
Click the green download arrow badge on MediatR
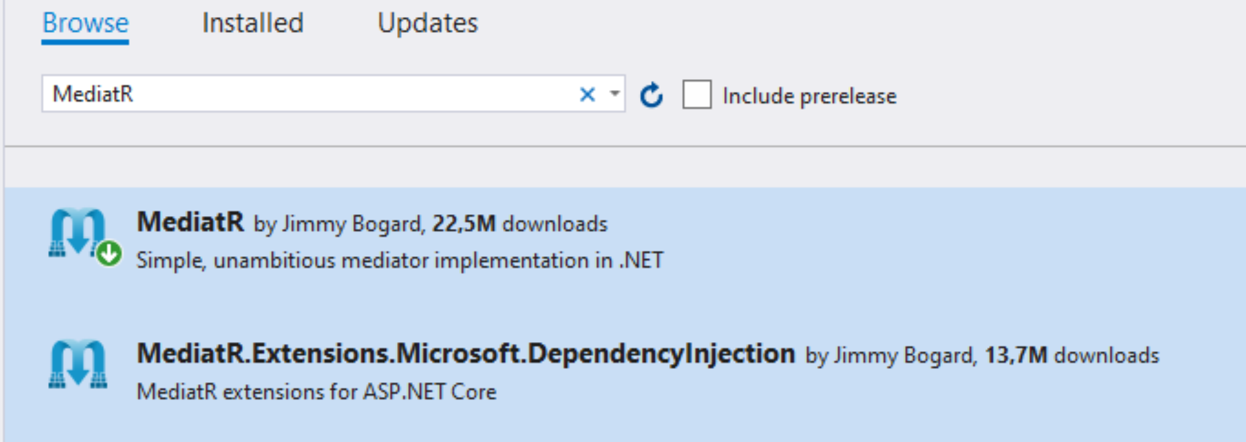tap(109, 254)
